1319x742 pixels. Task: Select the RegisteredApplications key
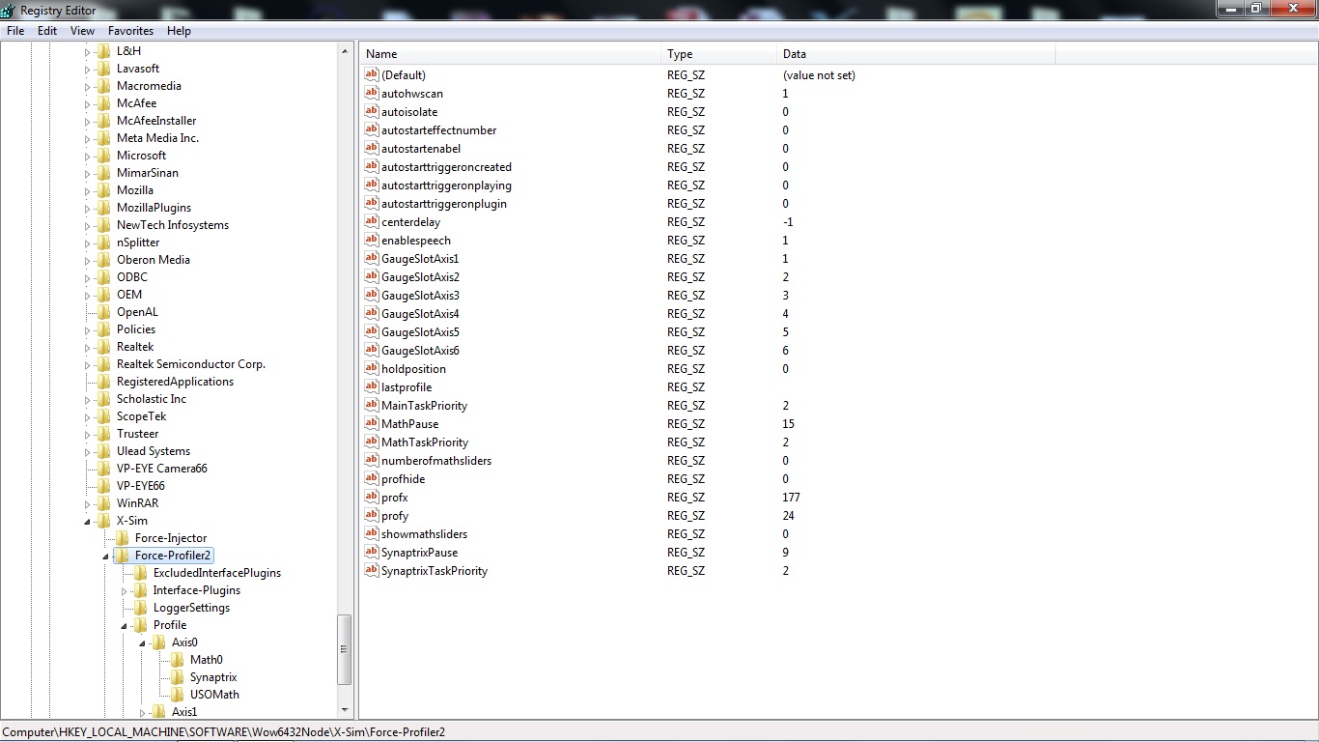[175, 382]
